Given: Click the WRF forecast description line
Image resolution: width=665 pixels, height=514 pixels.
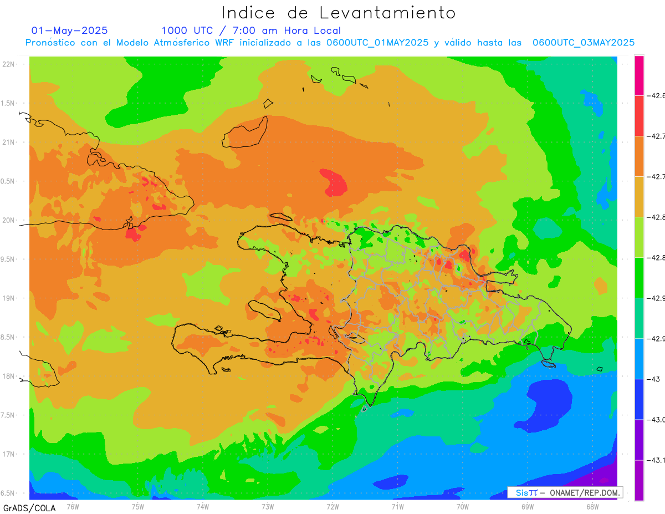Looking at the screenshot, I should point(330,43).
